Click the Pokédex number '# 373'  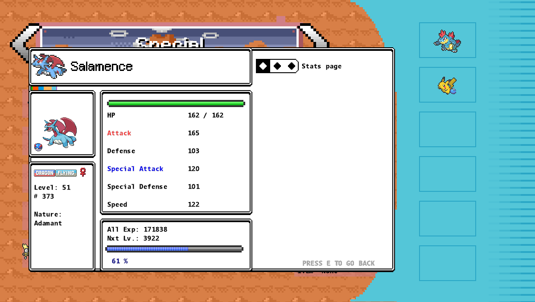pyautogui.click(x=44, y=196)
